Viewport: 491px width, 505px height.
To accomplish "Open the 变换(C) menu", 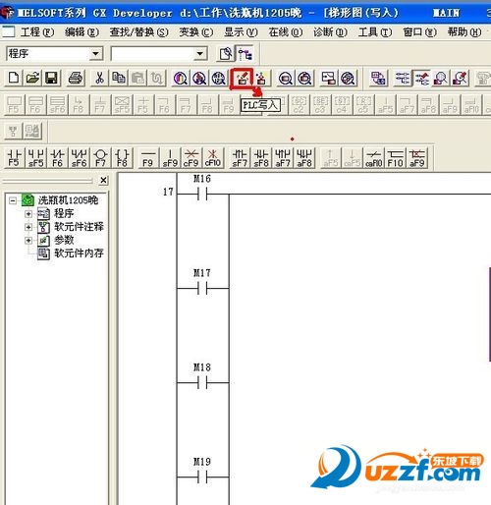I will (x=196, y=32).
